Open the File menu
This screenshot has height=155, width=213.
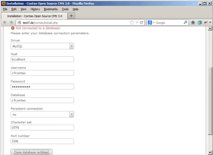coord(5,9)
